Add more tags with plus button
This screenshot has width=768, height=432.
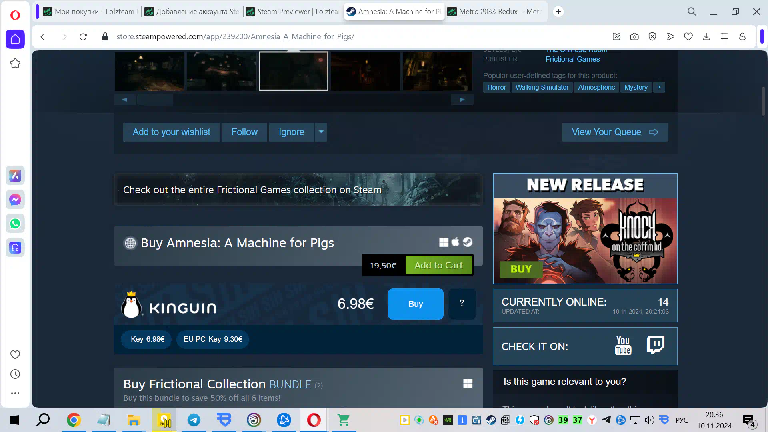[x=659, y=87]
